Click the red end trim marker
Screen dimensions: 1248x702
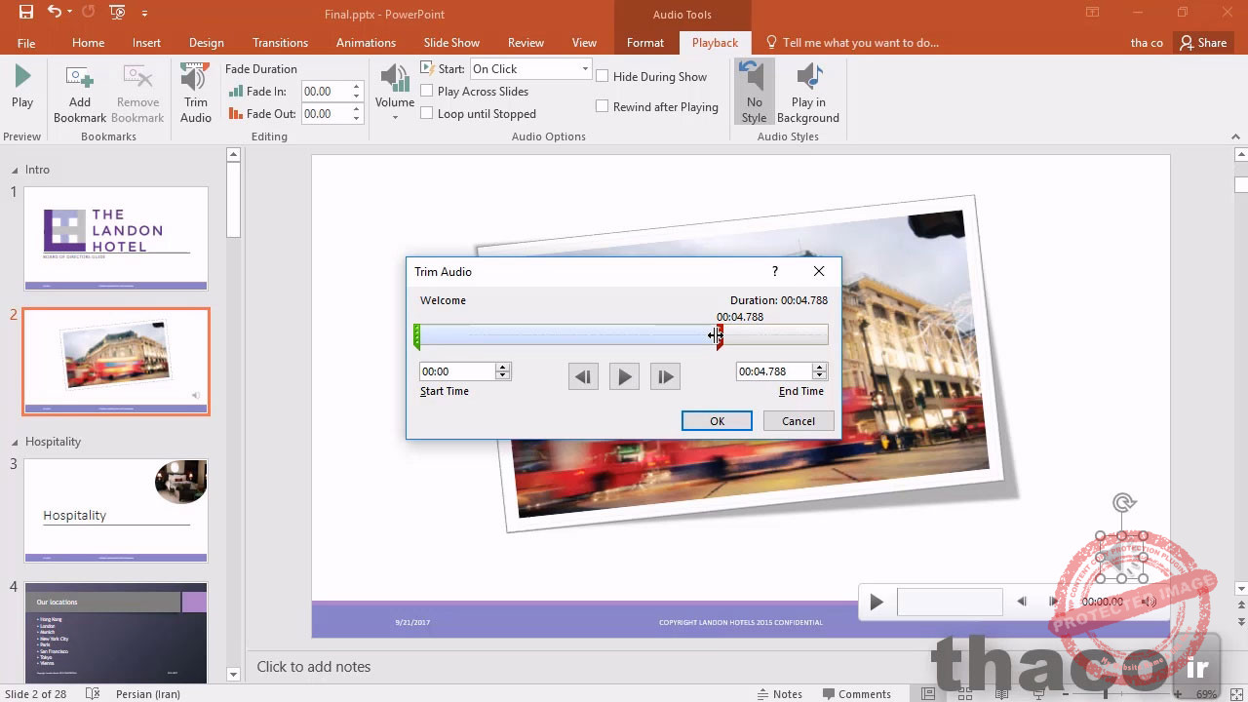point(720,336)
